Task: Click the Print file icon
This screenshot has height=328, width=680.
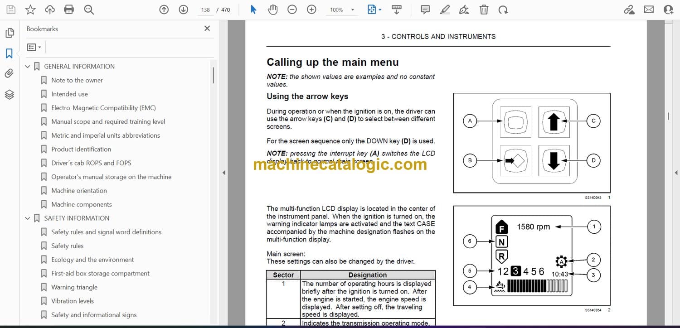Action: [69, 10]
